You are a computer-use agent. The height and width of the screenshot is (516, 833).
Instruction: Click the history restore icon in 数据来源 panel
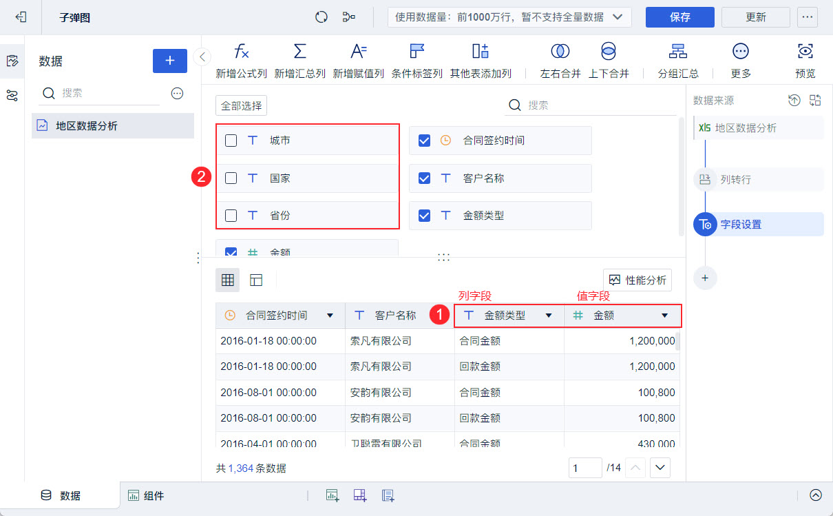(x=794, y=101)
